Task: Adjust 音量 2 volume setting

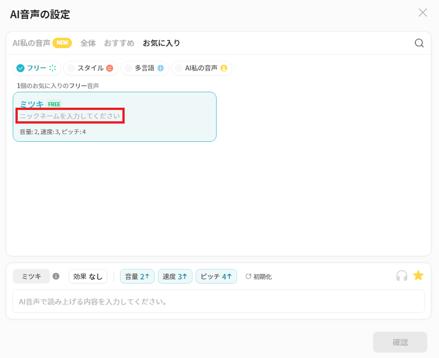Action: 137,276
